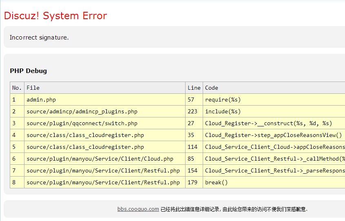
Task: Select the require(%s) code cell
Action: pyautogui.click(x=274, y=99)
